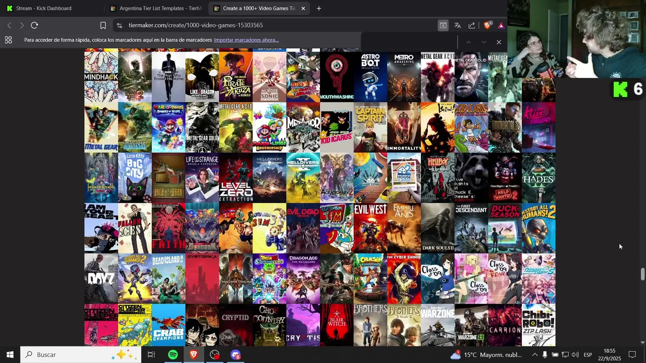The height and width of the screenshot is (363, 646).
Task: Jump to previous find result arrow
Action: (468, 42)
